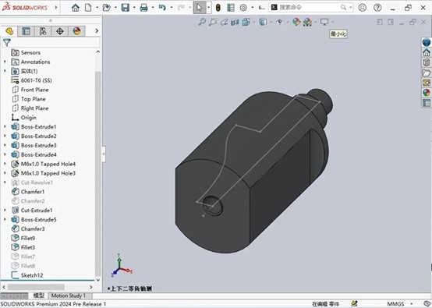The image size is (432, 308).
Task: Open SOLIDWORKS menu flyout arrow beside logo
Action: pos(56,8)
